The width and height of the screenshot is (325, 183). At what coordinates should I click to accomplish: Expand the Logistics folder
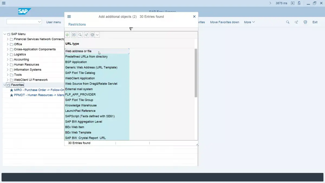(x=8, y=54)
